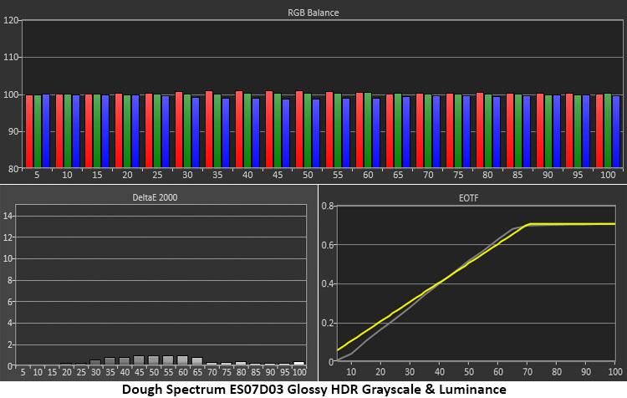
Task: Select x-axis label 85 in DeltaE chart
Action: 256,372
